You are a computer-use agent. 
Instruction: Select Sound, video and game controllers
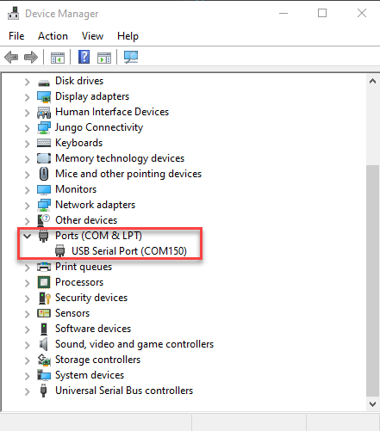134,344
